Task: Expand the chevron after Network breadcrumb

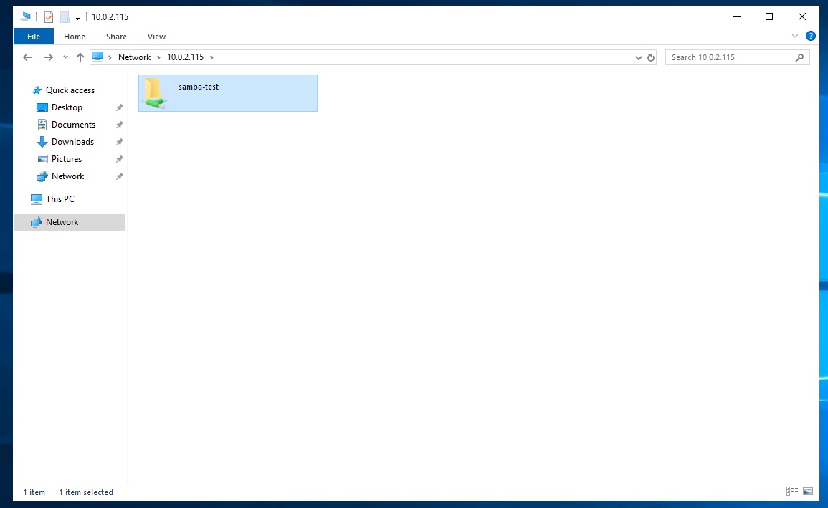Action: (x=158, y=57)
